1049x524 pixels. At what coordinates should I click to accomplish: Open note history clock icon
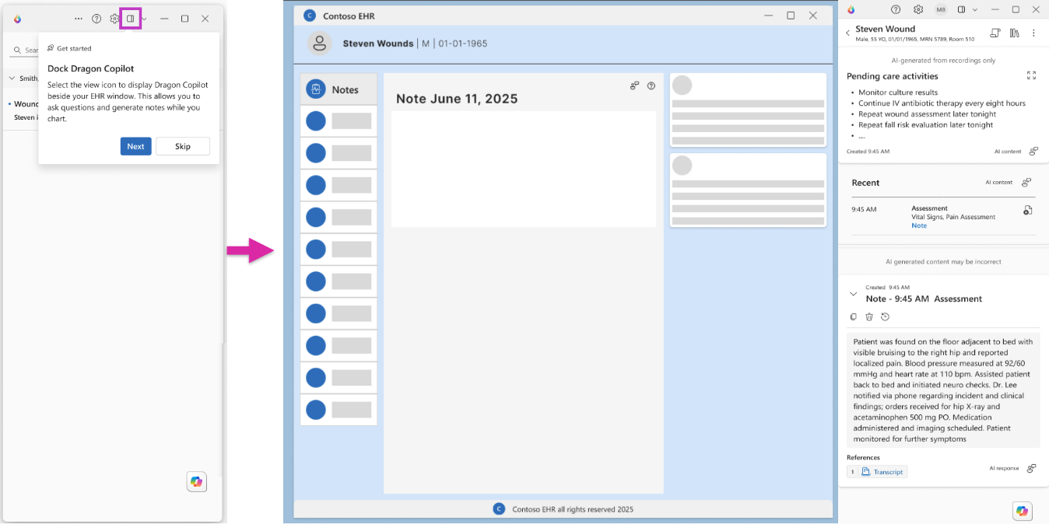pos(885,317)
